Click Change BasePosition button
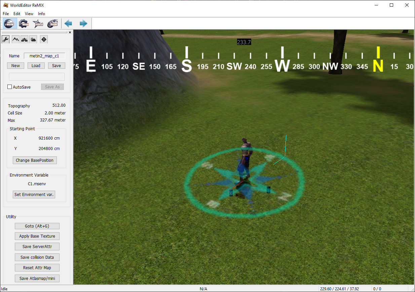The height and width of the screenshot is (292, 415). click(x=35, y=160)
